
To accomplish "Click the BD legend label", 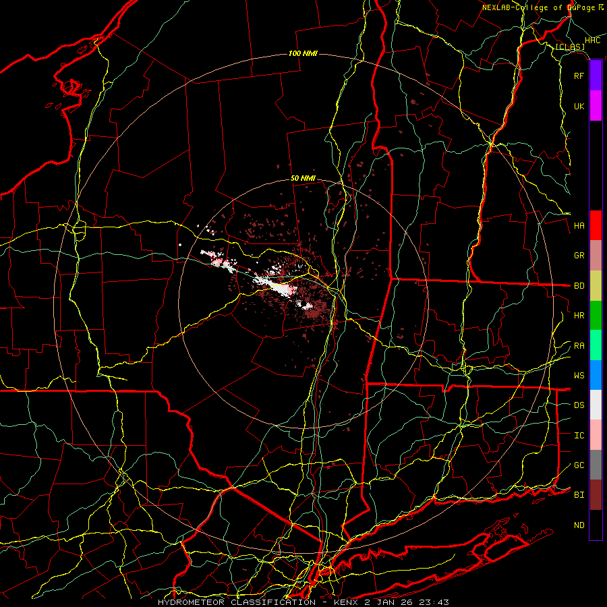I will tap(579, 286).
